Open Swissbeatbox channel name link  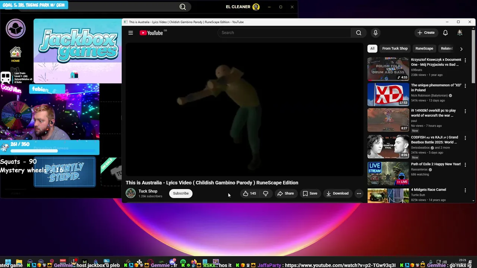(420, 148)
